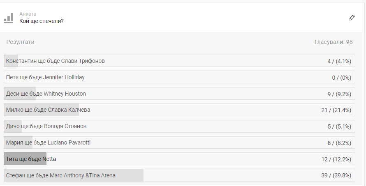Click the 'Гласували: 98' voter count

(334, 42)
